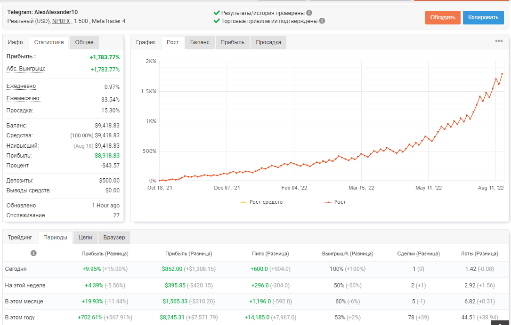Click the Депозиты $500.00 value
This screenshot has height=325, width=511.
[109, 181]
